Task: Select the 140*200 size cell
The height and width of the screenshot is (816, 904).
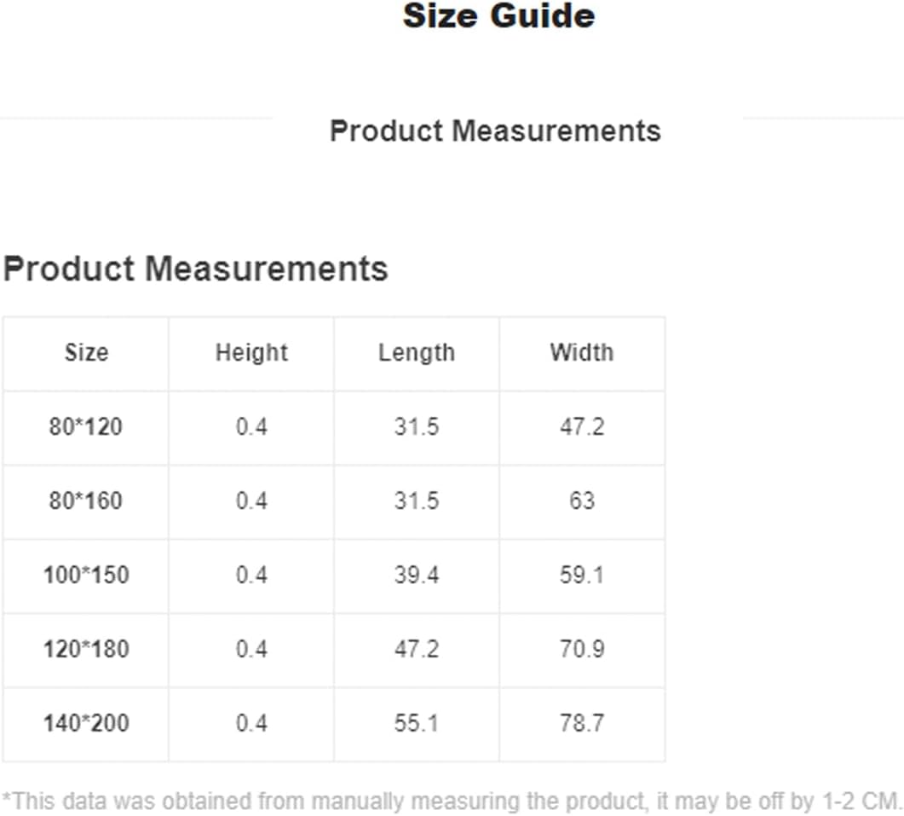Action: pos(86,723)
